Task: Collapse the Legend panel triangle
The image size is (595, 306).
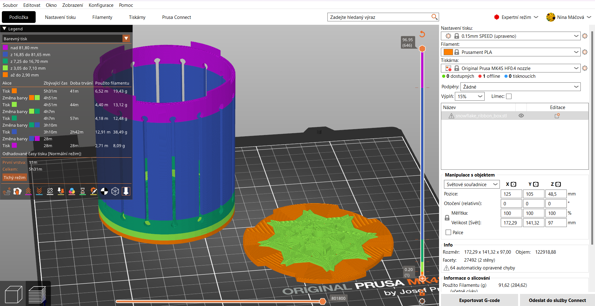Action: point(4,28)
